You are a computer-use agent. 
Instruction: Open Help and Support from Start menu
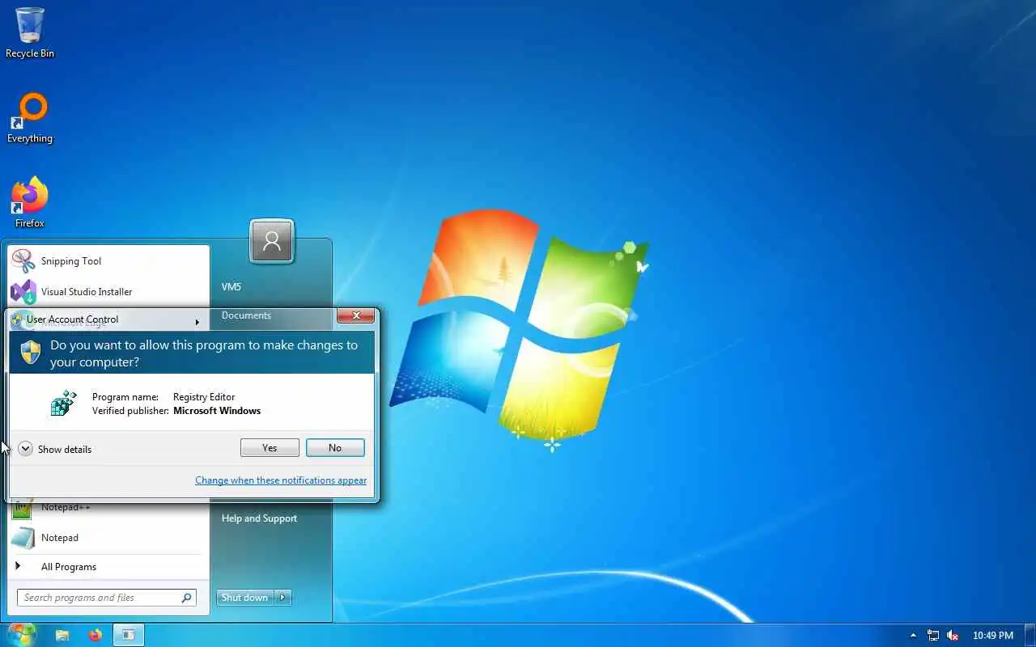260,518
